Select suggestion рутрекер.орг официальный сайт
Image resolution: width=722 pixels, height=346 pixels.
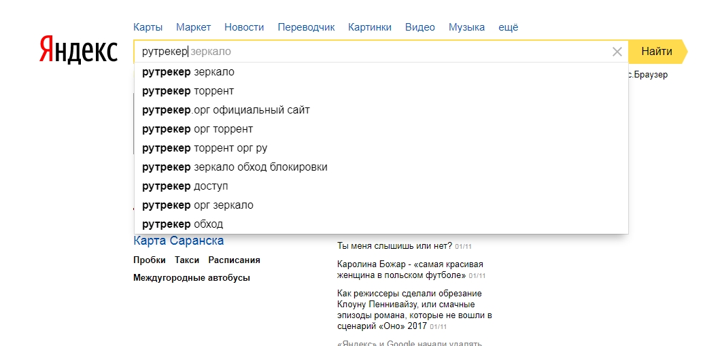coord(381,110)
